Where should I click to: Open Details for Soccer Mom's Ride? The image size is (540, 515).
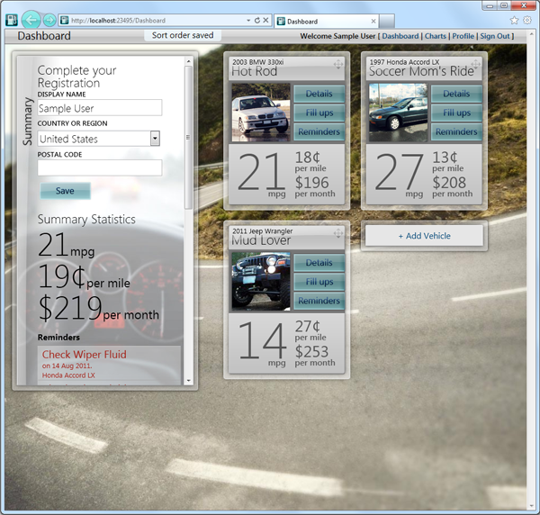(x=456, y=94)
